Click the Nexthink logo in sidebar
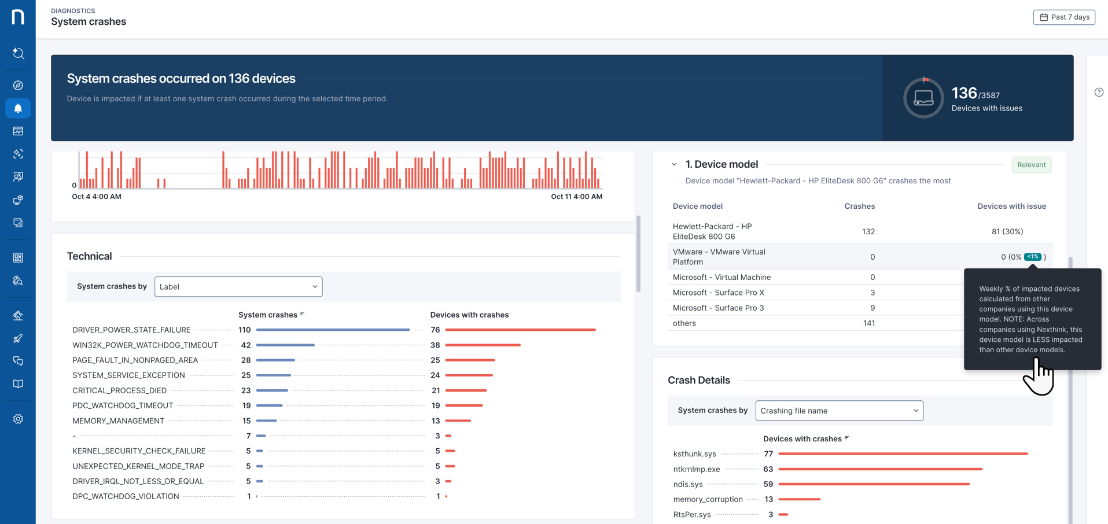This screenshot has height=524, width=1108. pos(18,17)
